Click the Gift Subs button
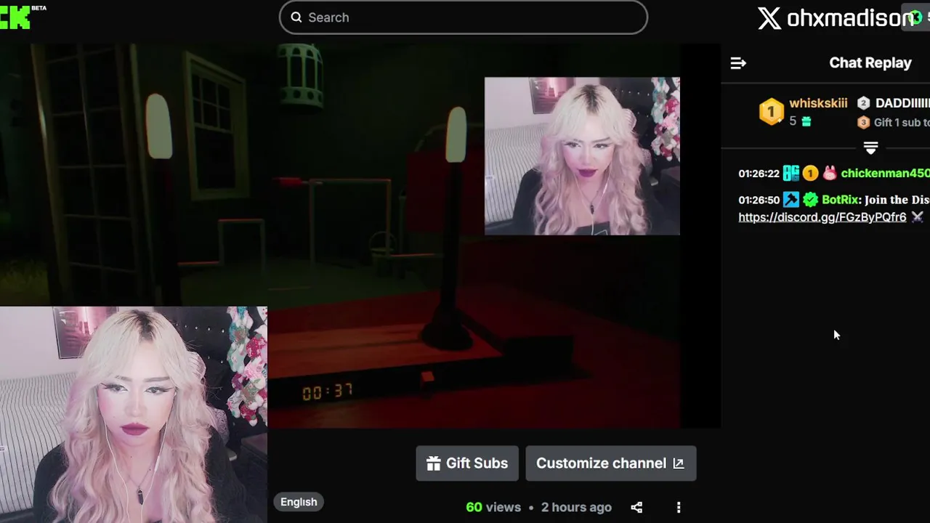The width and height of the screenshot is (930, 523). click(467, 463)
